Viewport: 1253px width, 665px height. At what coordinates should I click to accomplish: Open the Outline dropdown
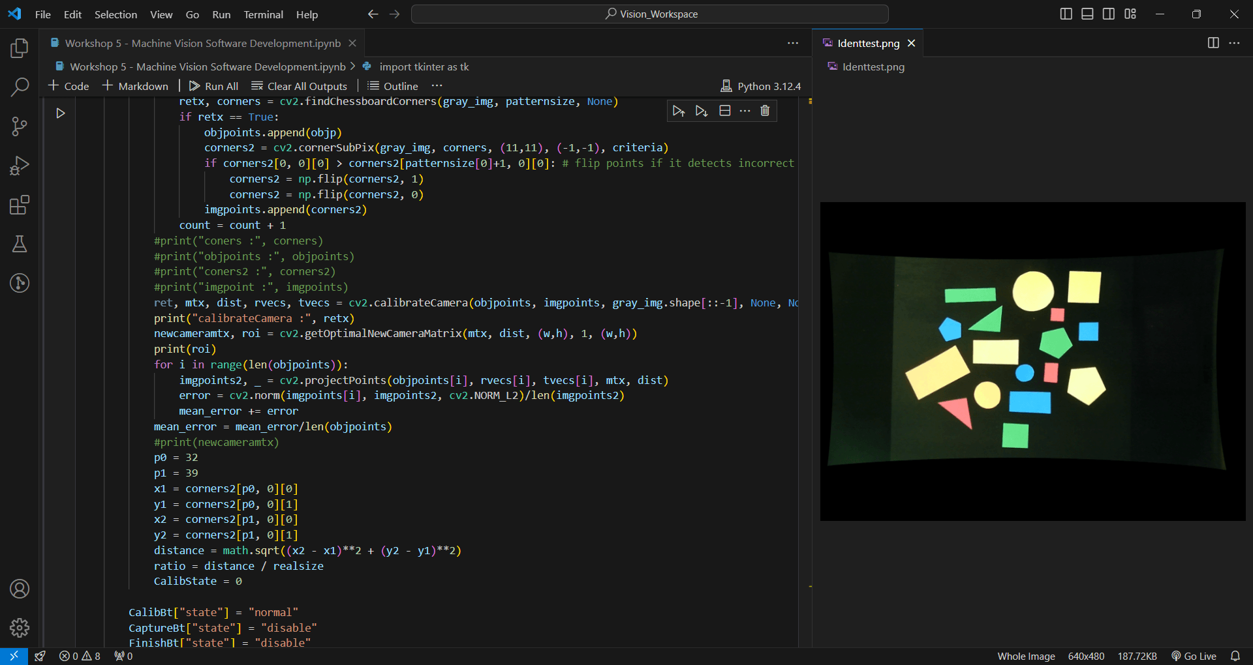coord(392,85)
